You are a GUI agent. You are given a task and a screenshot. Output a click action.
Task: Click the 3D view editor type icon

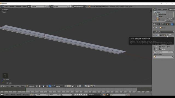point(2,86)
